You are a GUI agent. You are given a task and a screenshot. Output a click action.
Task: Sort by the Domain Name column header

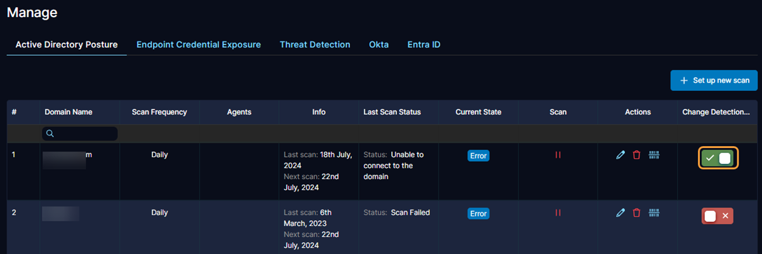[69, 112]
